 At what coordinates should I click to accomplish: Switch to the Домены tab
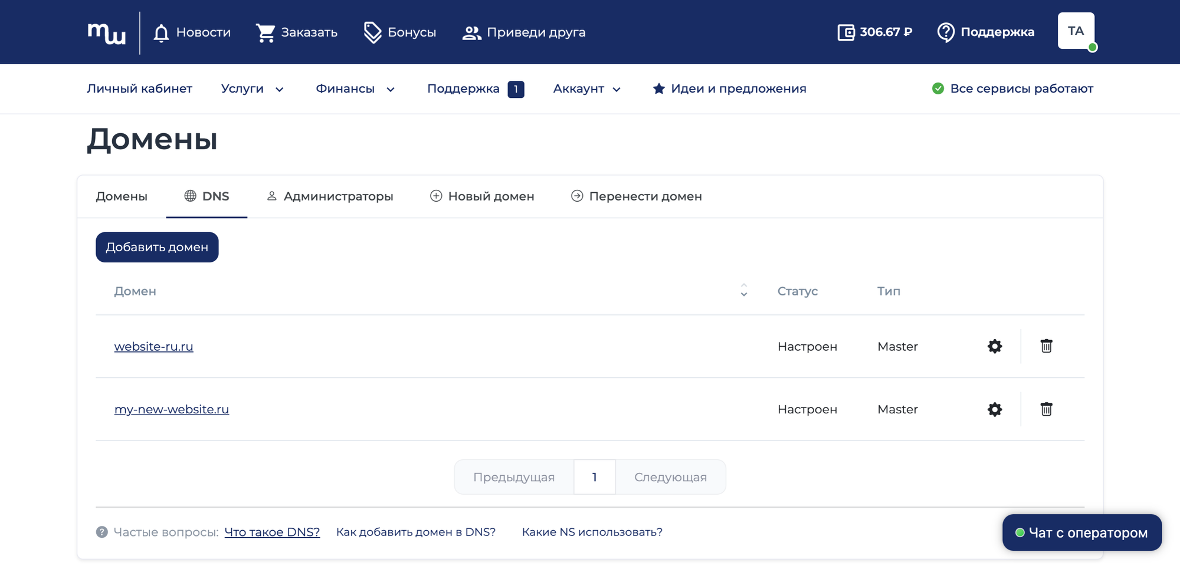(x=122, y=196)
